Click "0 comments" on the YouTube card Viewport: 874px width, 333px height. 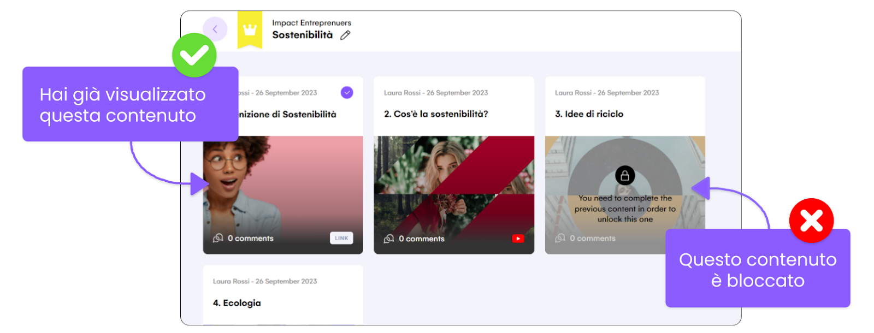421,239
